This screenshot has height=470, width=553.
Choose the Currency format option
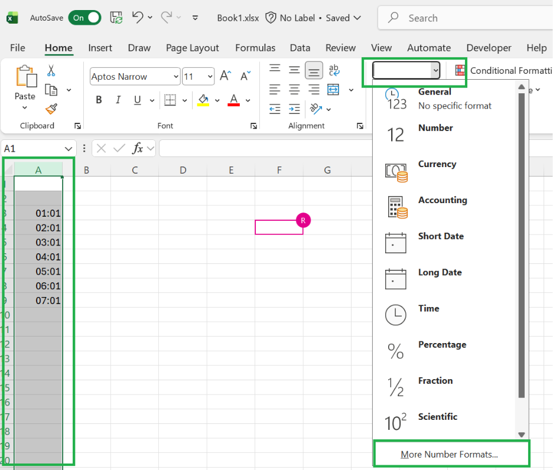(x=444, y=171)
